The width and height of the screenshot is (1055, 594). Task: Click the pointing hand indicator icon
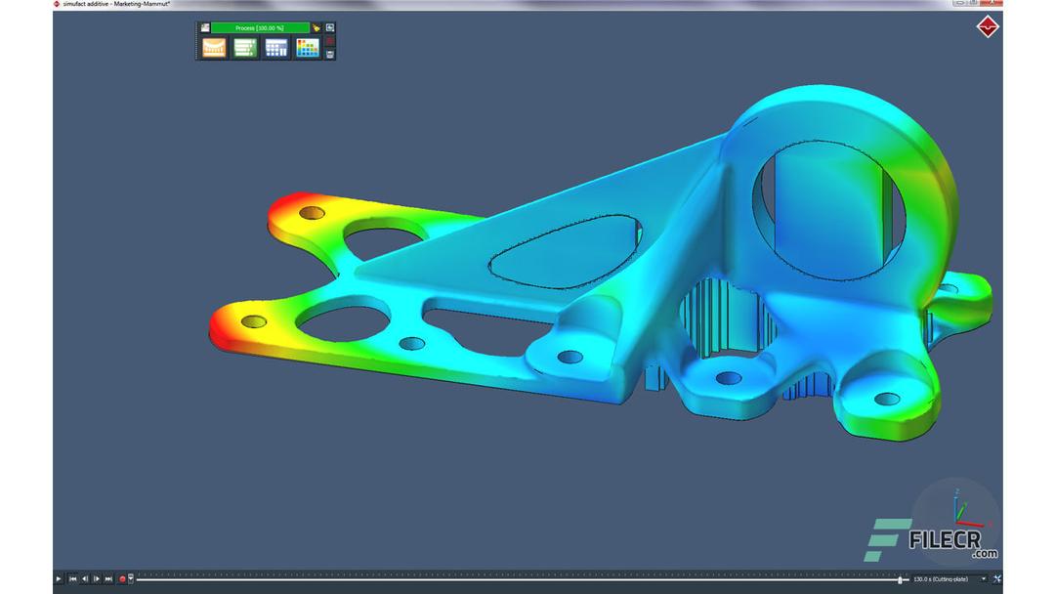click(x=317, y=28)
